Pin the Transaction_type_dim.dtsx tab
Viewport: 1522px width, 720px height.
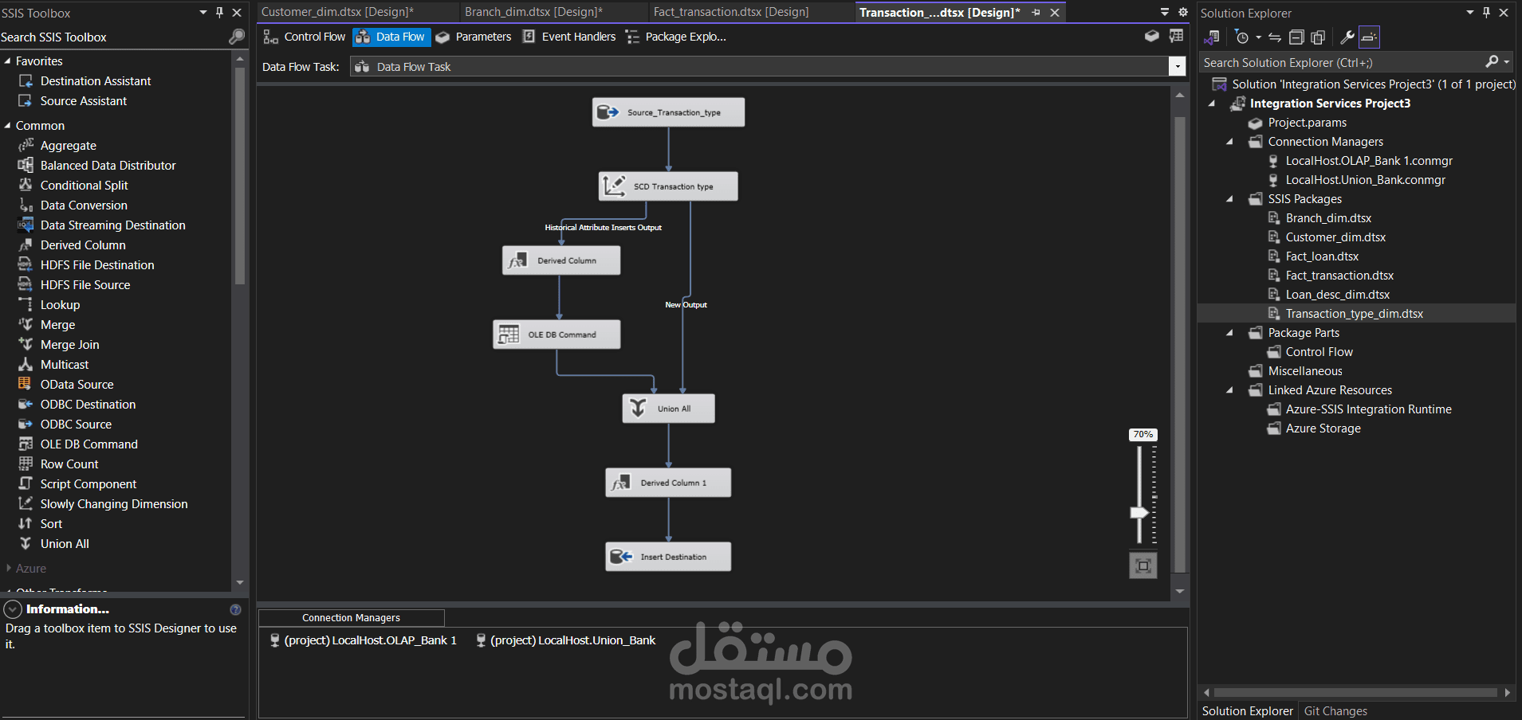click(x=1036, y=13)
